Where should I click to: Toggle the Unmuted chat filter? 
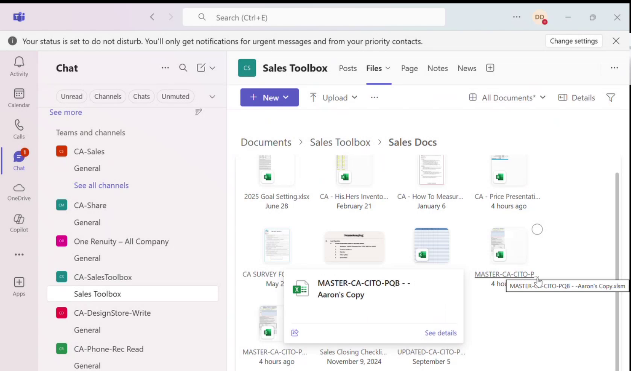point(175,96)
